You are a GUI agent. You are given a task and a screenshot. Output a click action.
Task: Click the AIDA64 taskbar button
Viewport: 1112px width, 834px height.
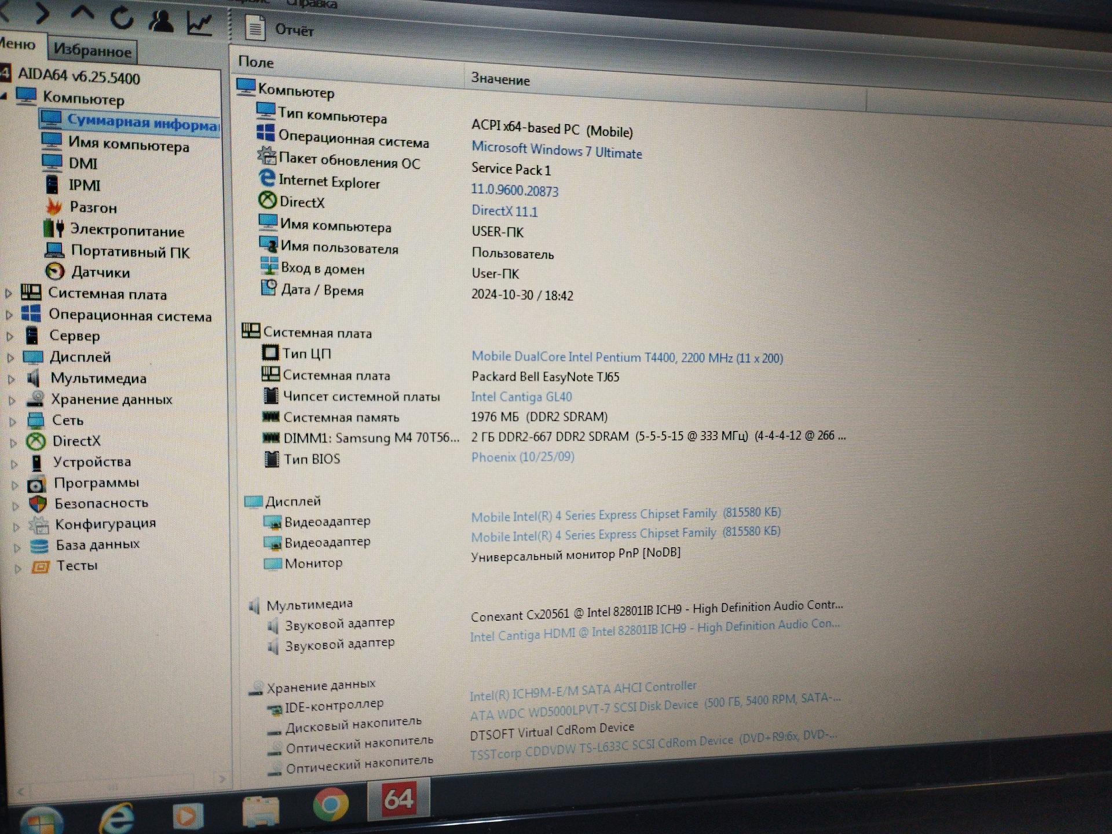click(x=399, y=799)
